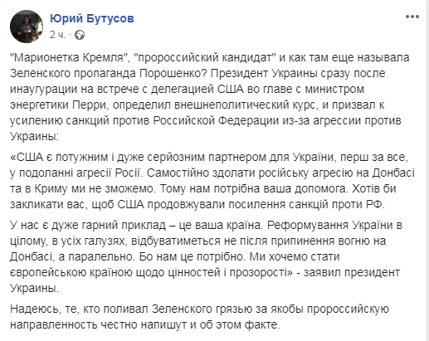Click the globe public privacy icon

click(x=80, y=35)
